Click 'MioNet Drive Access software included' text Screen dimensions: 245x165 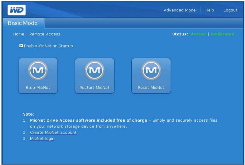click(x=73, y=120)
